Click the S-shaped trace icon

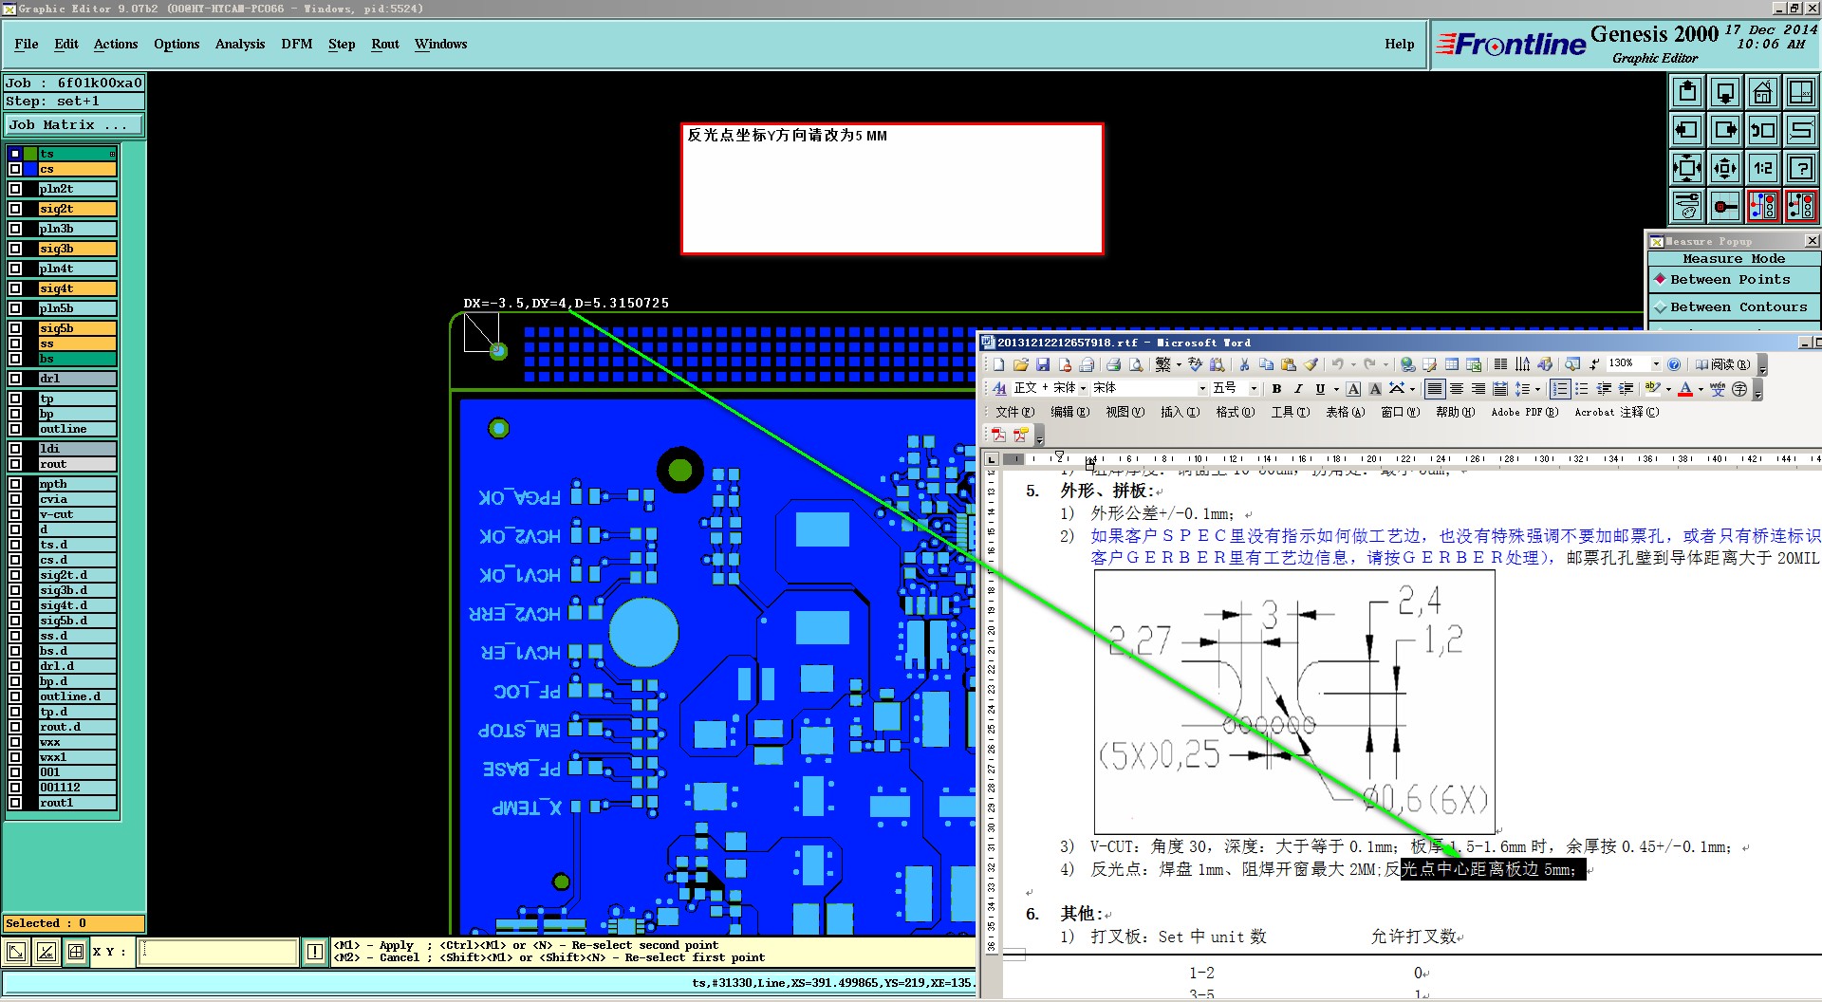coord(1801,130)
